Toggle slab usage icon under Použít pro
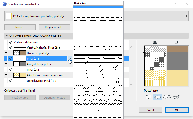This screenshot has width=193, height=119. point(158,97)
